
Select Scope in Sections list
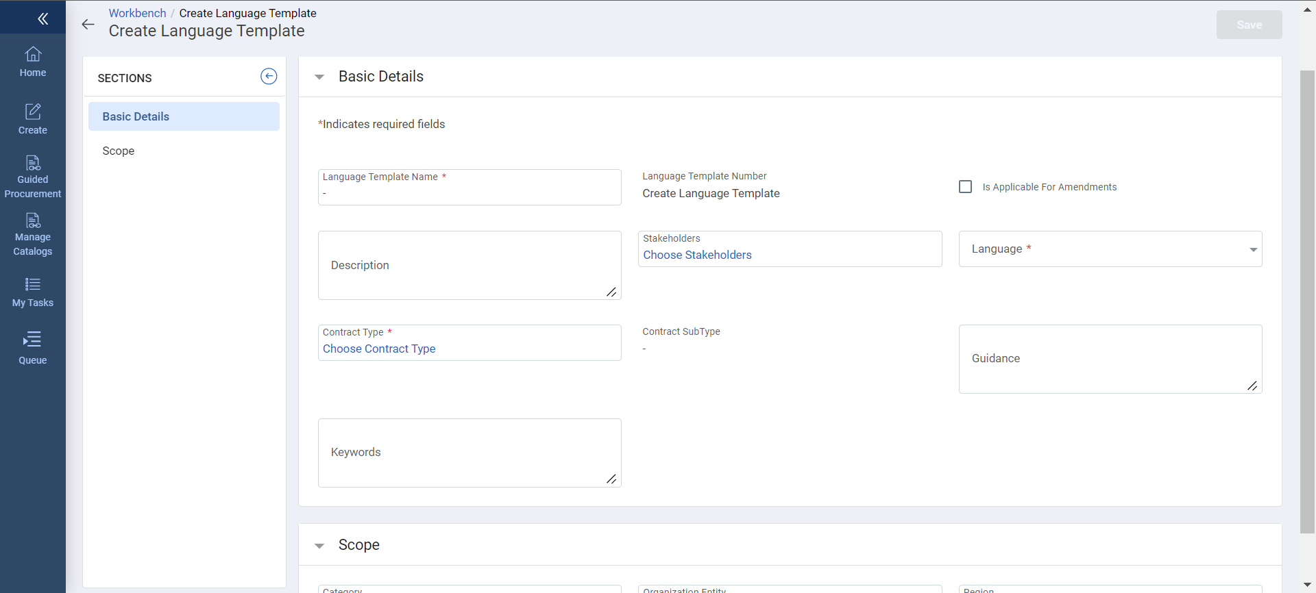coord(119,151)
